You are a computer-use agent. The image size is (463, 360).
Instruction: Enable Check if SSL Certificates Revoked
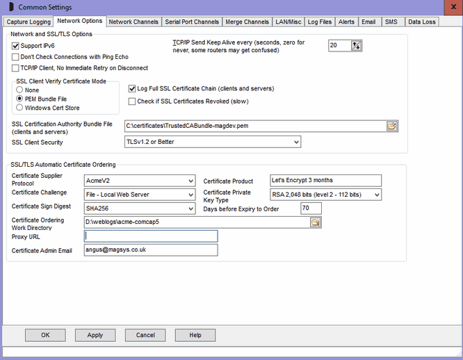(x=133, y=101)
